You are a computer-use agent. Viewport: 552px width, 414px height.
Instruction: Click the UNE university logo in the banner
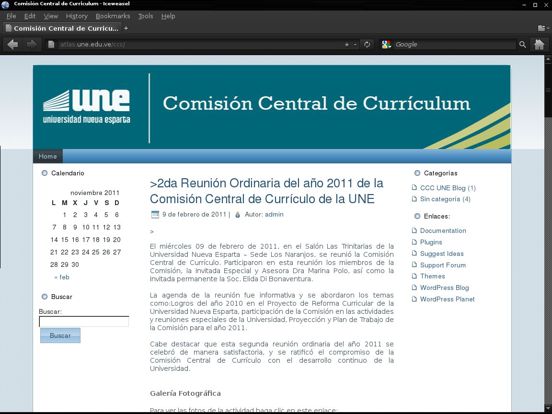point(87,106)
